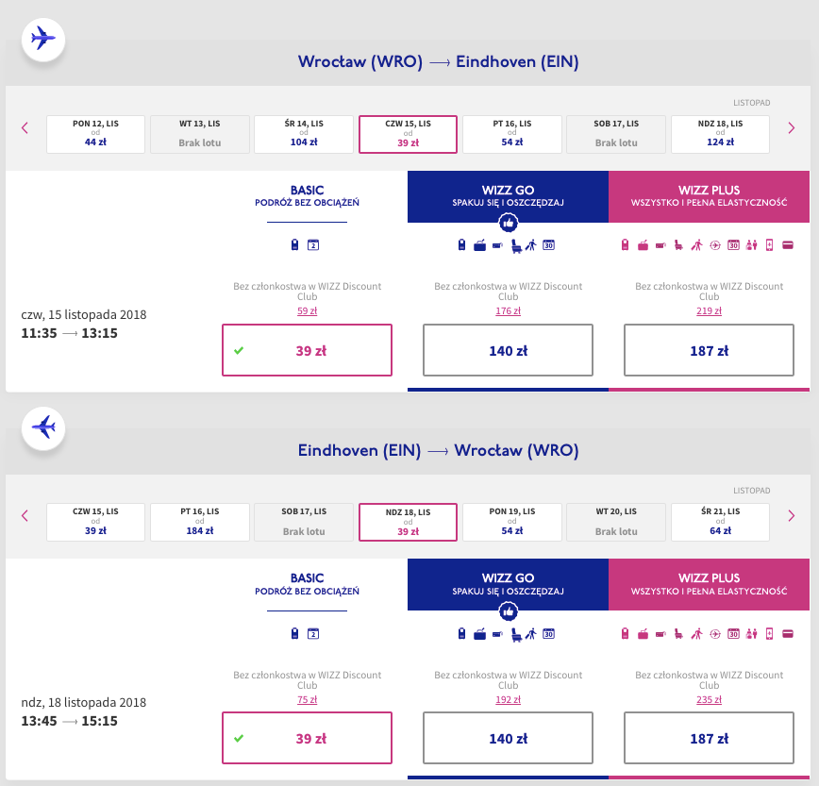This screenshot has height=786, width=819.
Task: Show later return dates with right chevron
Action: coord(792,515)
